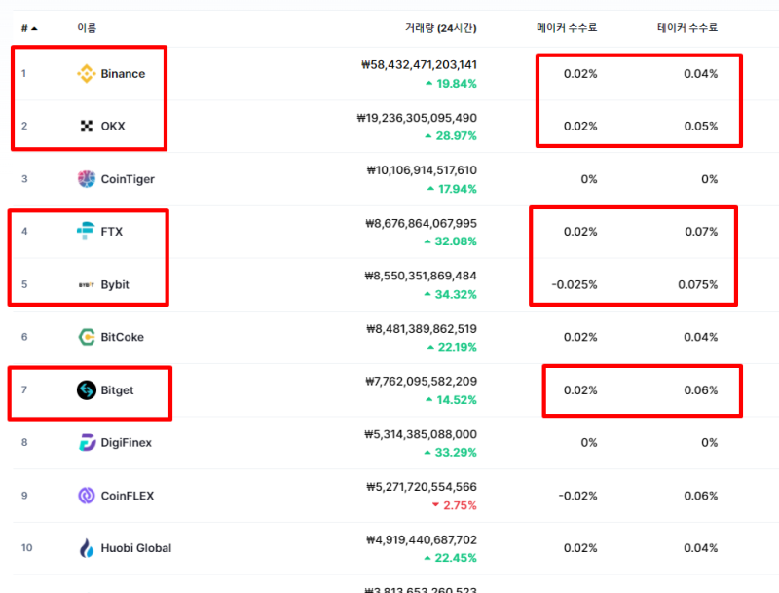Select CoinFLEX maker fee -0.02%
The height and width of the screenshot is (593, 779).
577,496
